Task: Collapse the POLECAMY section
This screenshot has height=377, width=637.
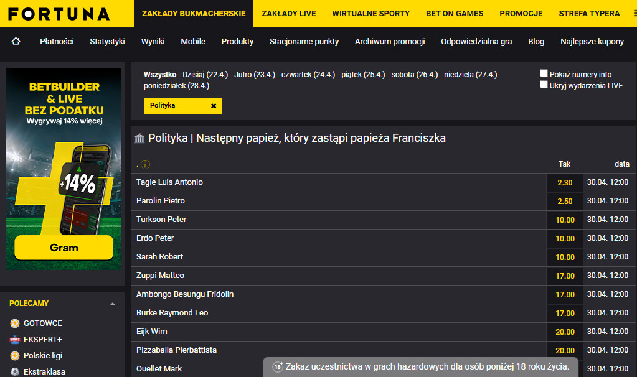Action: point(113,304)
